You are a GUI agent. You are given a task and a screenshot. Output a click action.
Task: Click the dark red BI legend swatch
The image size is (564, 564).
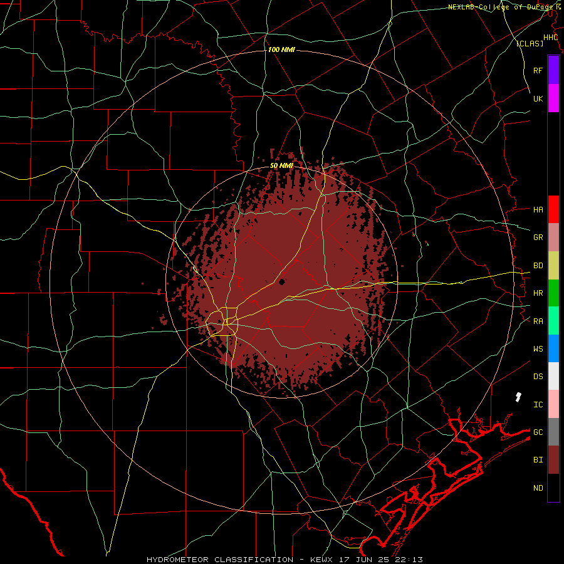553,460
